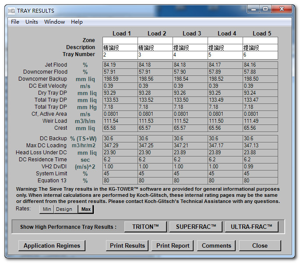The width and height of the screenshot is (300, 263).
Task: Click Max DC Loading value 347.29
Action: pos(120,146)
